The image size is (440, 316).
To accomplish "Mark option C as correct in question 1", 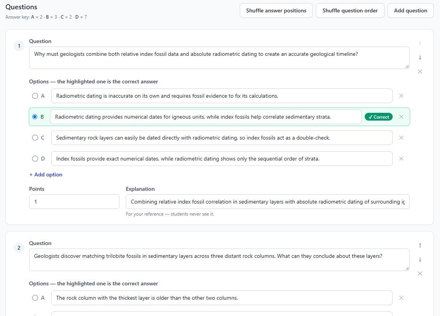I will pyautogui.click(x=35, y=138).
